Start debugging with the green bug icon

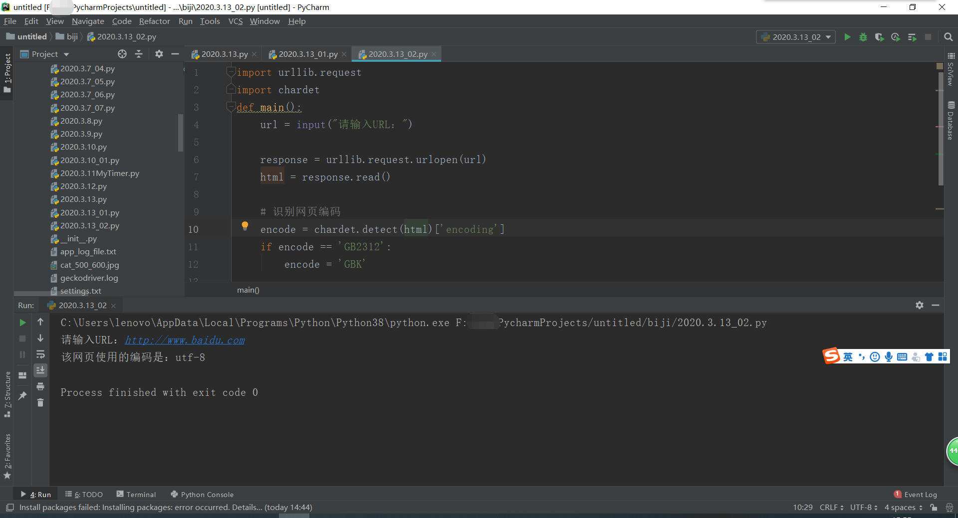coord(864,37)
